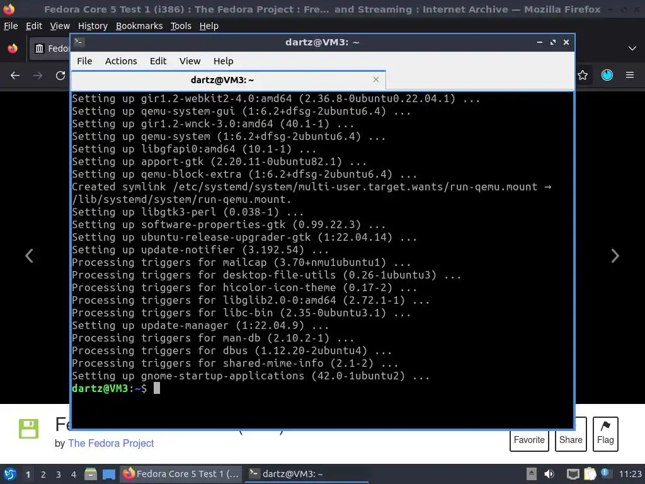Switch to Fedora Core 5 Firefox taskbar entry
The height and width of the screenshot is (484, 645).
click(181, 474)
